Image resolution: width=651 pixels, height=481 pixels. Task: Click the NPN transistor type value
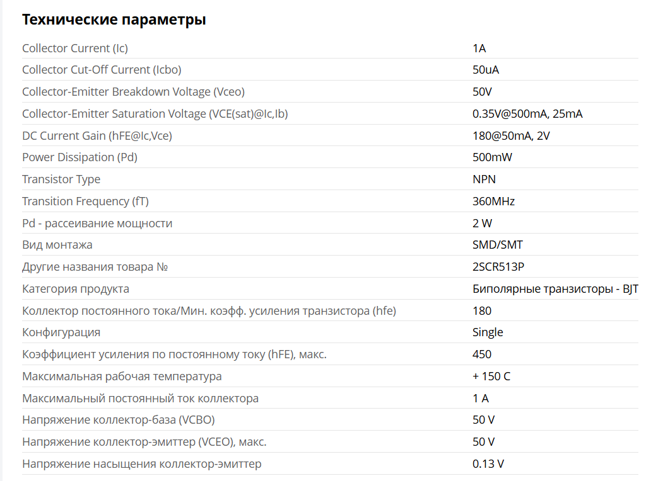pos(484,179)
